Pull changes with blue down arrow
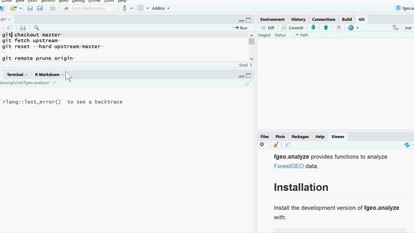This screenshot has height=233, width=414. (313, 27)
